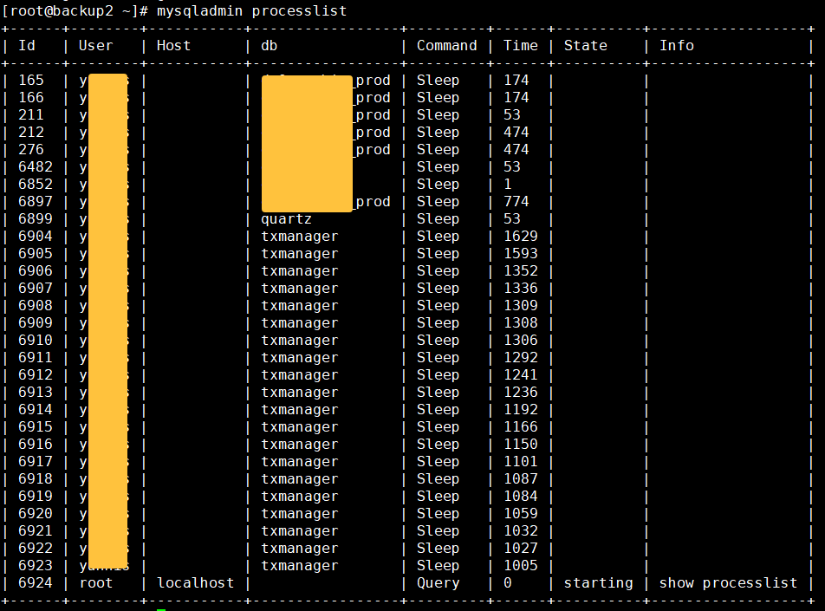Click the txmanager db of row 6904
This screenshot has width=825, height=611.
tap(299, 237)
